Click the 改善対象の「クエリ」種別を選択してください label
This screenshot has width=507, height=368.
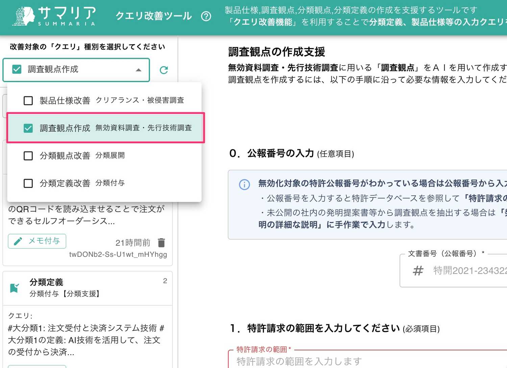click(88, 47)
